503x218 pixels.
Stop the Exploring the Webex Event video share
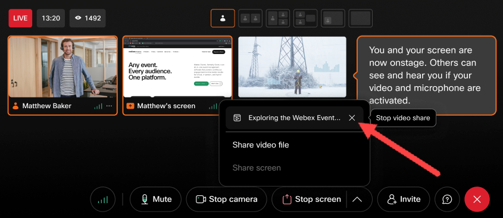pyautogui.click(x=352, y=118)
